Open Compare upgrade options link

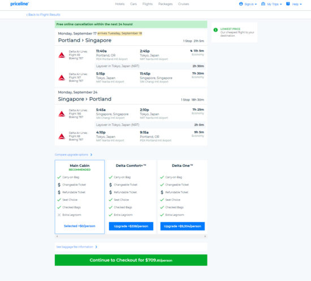pyautogui.click(x=71, y=155)
